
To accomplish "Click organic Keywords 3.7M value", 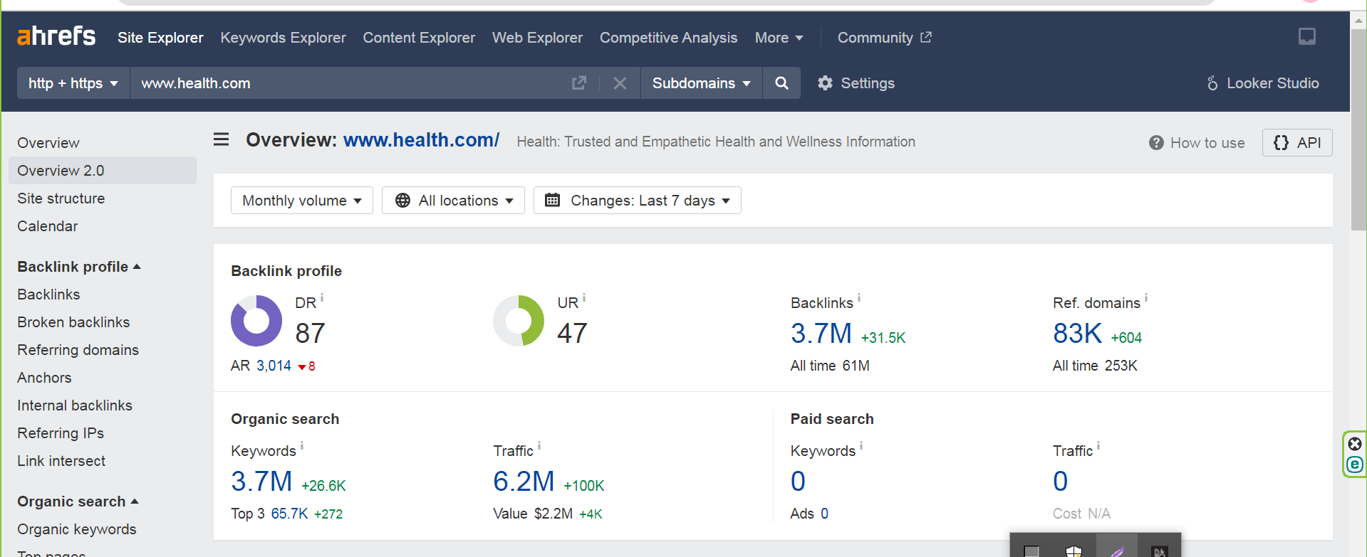I will [x=261, y=482].
